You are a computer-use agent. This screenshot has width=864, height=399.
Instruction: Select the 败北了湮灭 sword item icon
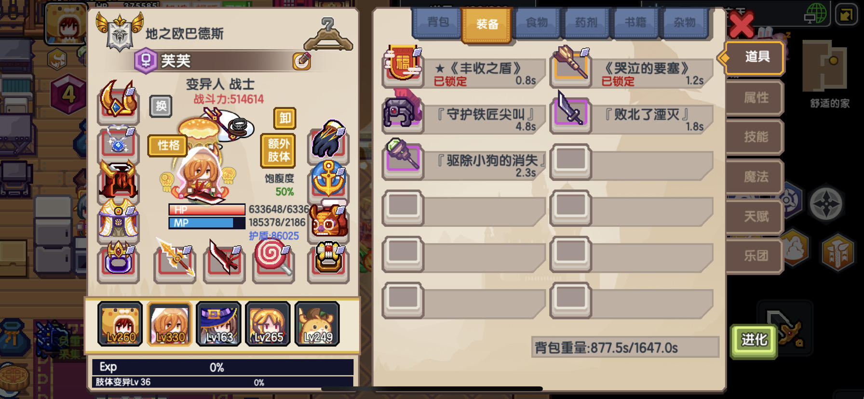click(x=571, y=113)
